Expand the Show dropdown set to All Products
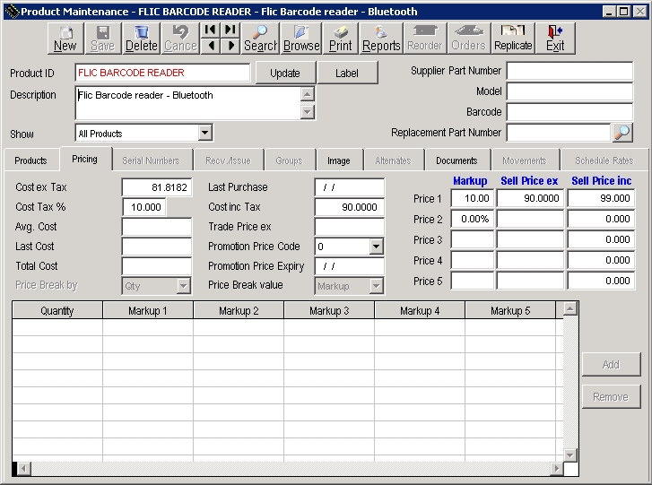Viewport: 652px width, 485px height. pos(205,133)
